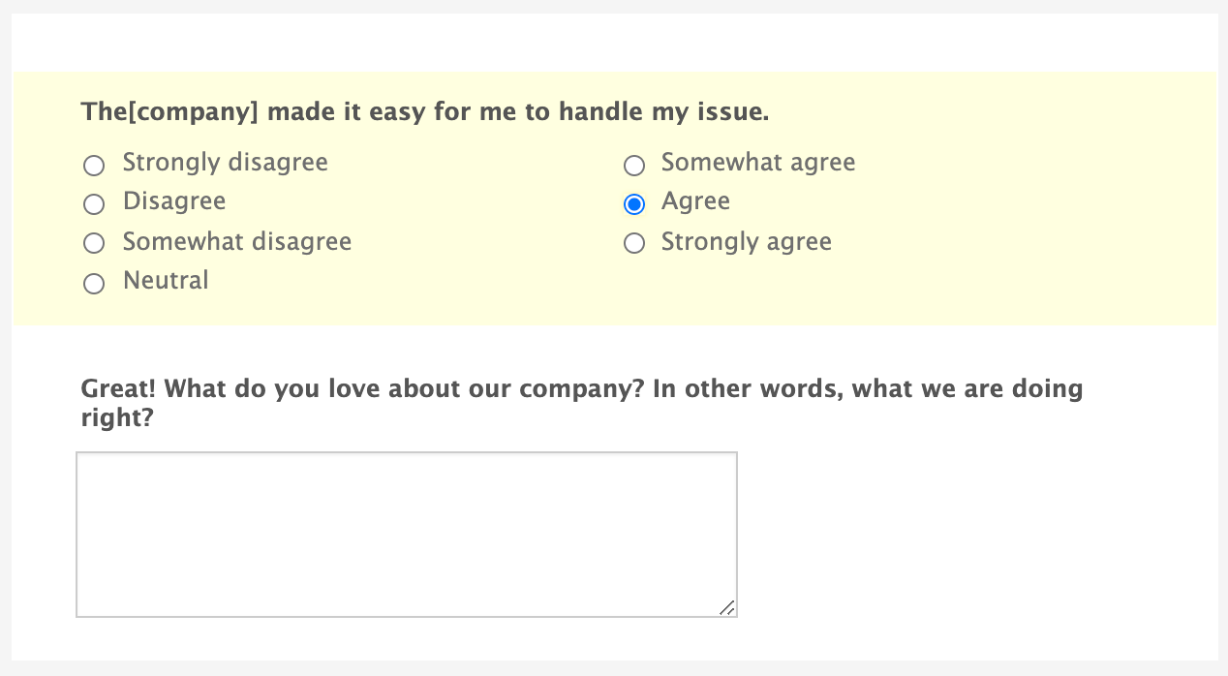This screenshot has height=676, width=1228.
Task: Click the 'Neutral' label text
Action: click(166, 281)
